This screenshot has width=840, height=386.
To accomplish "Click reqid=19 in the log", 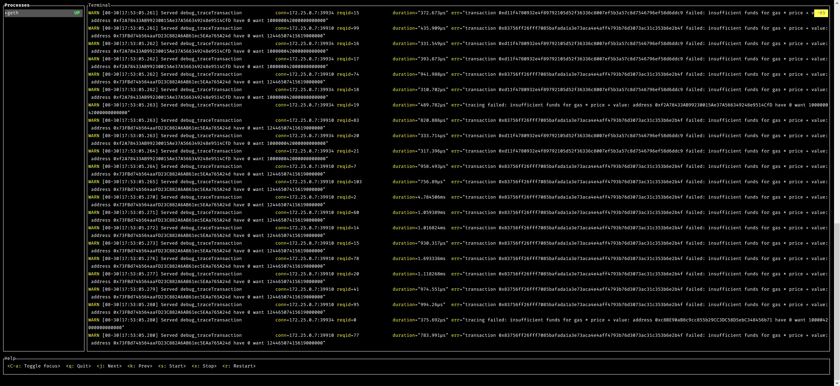I will coord(348,105).
